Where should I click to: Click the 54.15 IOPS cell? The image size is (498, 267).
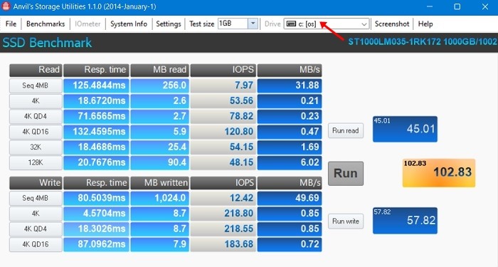[223, 147]
